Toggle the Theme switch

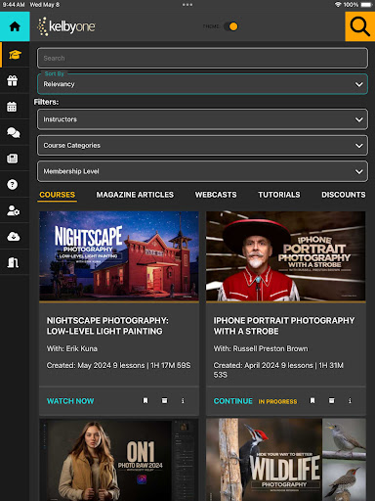[x=230, y=26]
